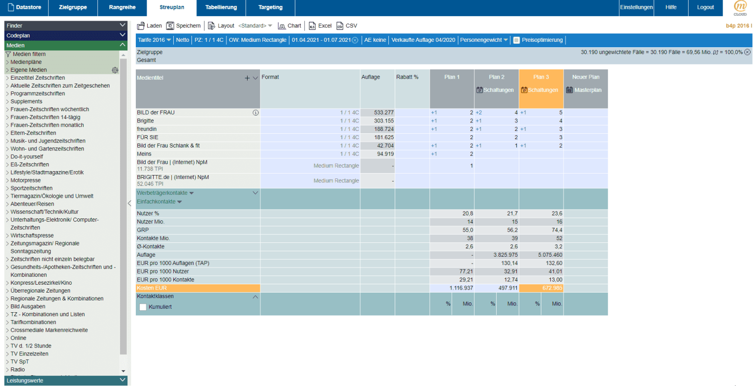Click info icon beside BILD der FRAU

point(255,113)
